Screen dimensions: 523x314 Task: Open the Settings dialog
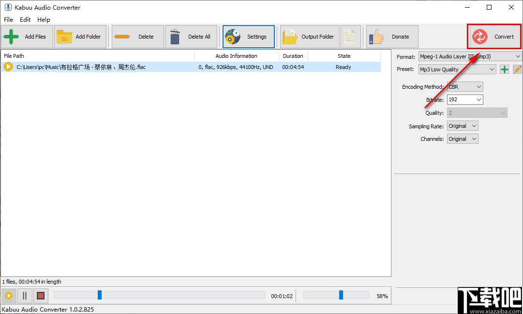pyautogui.click(x=249, y=37)
